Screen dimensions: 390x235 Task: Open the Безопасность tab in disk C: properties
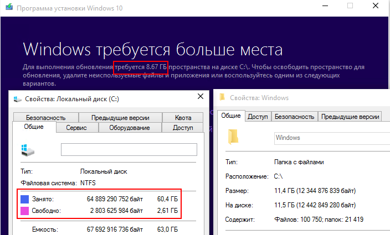tap(46, 118)
